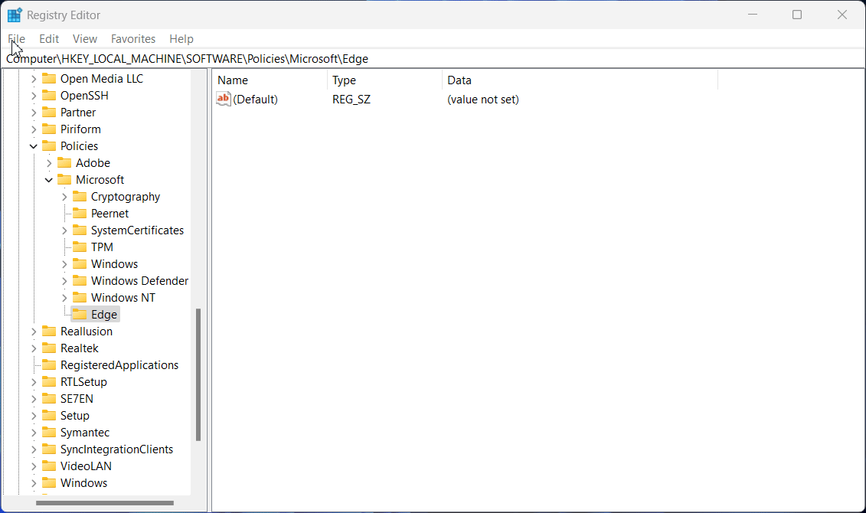Screen dimensions: 866x513
Task: Click the Realtek folder icon
Action: (49, 348)
